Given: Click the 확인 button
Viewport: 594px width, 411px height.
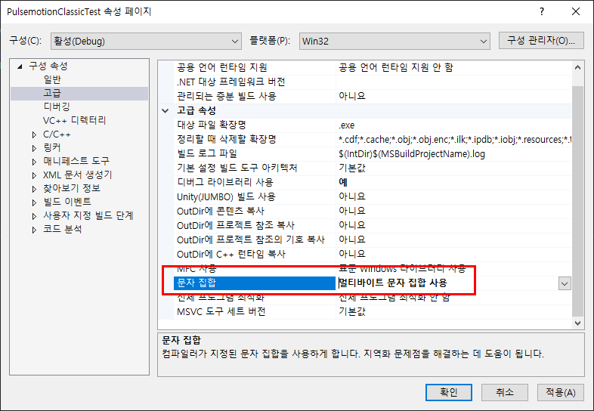Looking at the screenshot, I should click(448, 392).
